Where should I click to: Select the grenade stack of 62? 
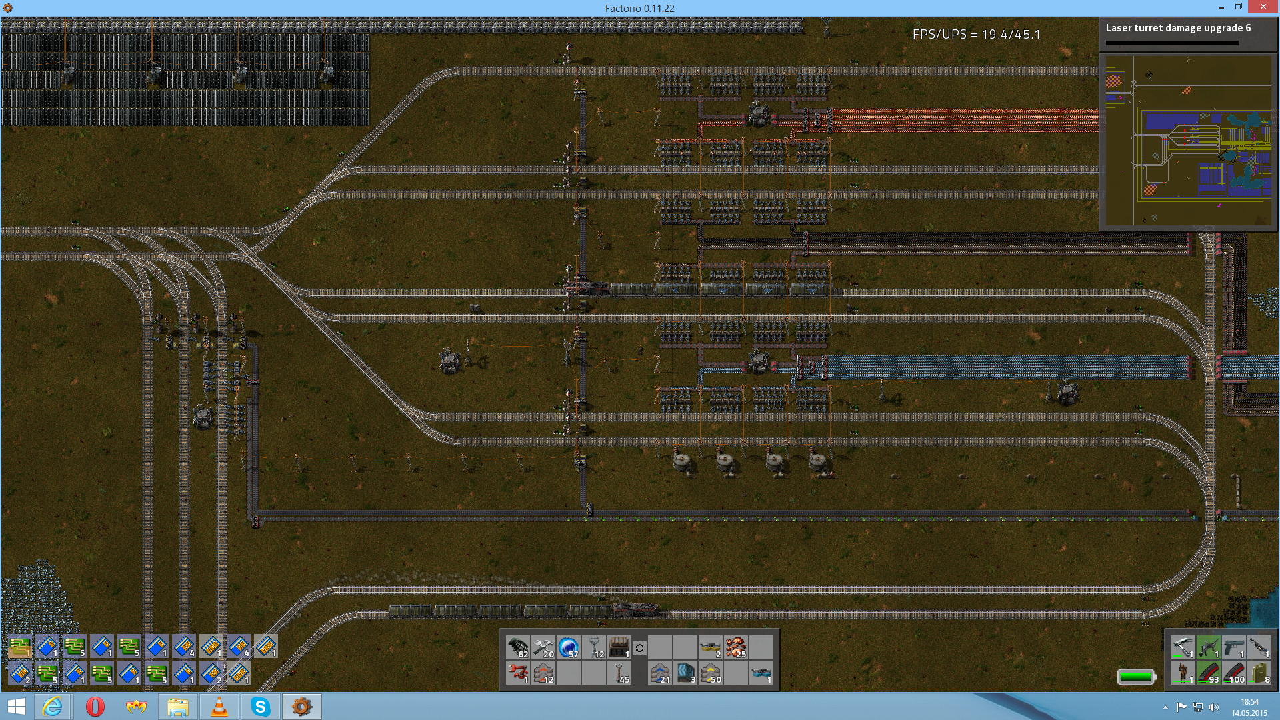pyautogui.click(x=518, y=647)
